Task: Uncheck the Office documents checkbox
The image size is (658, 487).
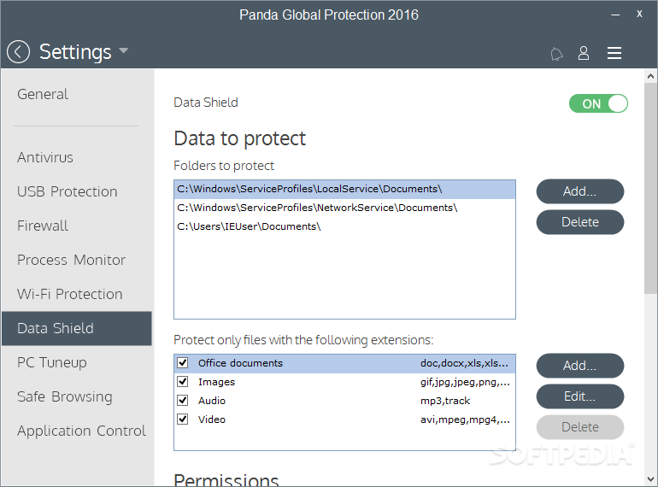Action: [x=183, y=363]
